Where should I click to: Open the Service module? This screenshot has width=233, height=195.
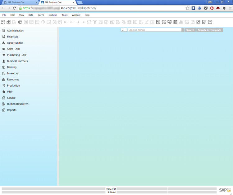(x=11, y=98)
